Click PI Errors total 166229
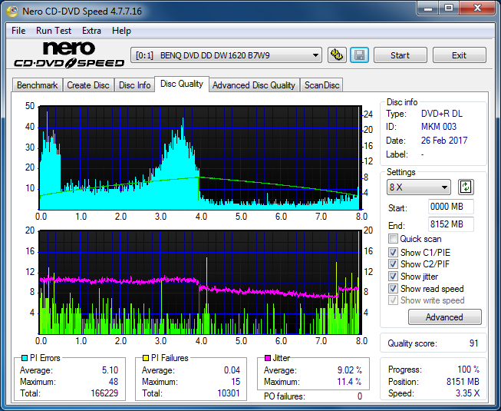Image resolution: width=501 pixels, height=411 pixels. (x=104, y=393)
